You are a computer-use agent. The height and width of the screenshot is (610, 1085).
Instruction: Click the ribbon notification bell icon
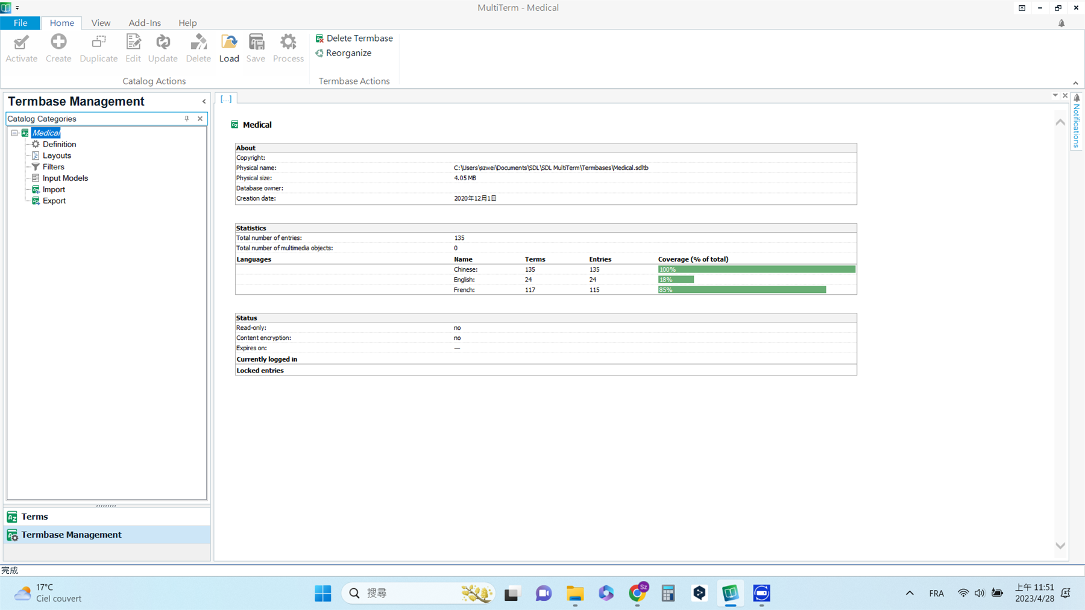click(x=1061, y=24)
